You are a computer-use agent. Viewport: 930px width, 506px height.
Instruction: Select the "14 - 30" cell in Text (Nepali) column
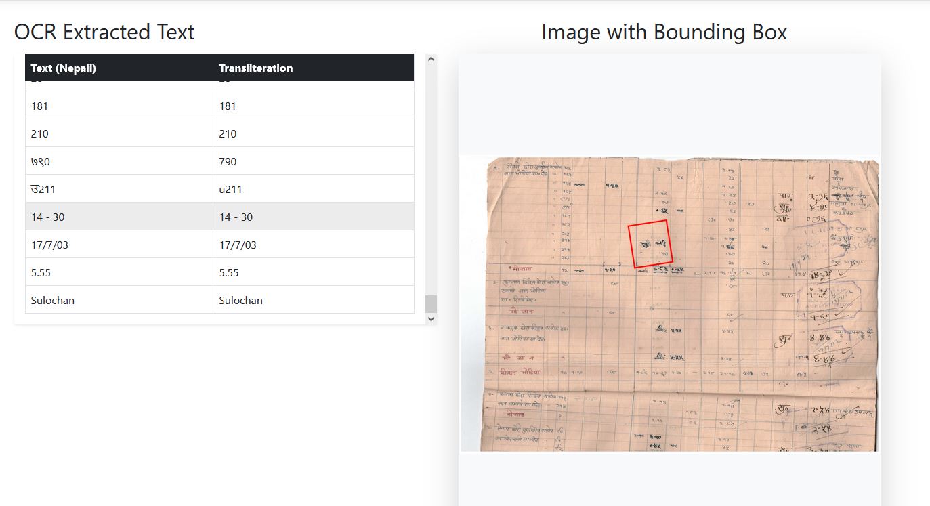pyautogui.click(x=119, y=217)
